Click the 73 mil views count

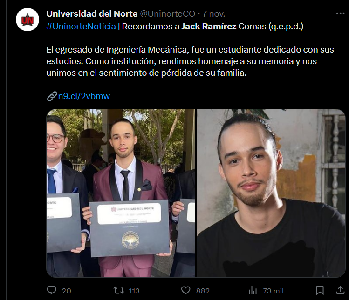coord(274,291)
